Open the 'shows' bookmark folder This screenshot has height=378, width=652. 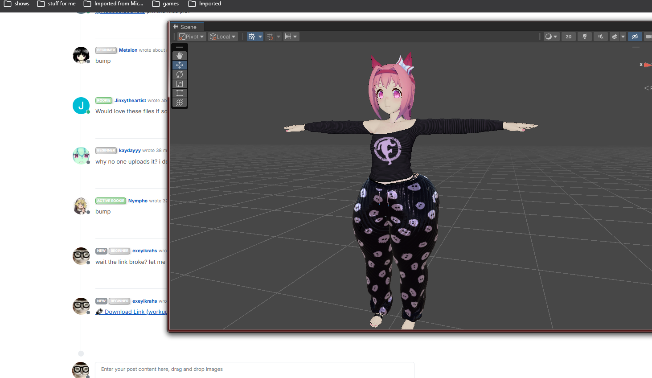coord(16,4)
